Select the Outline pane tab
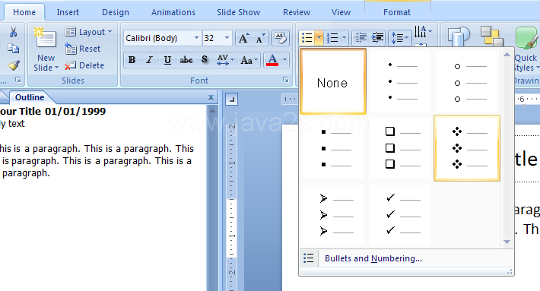Image resolution: width=540 pixels, height=291 pixels. click(x=30, y=97)
